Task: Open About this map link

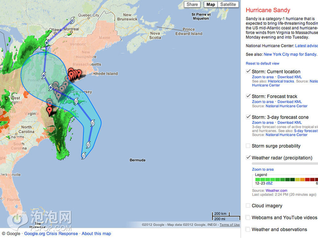Action: [96, 234]
